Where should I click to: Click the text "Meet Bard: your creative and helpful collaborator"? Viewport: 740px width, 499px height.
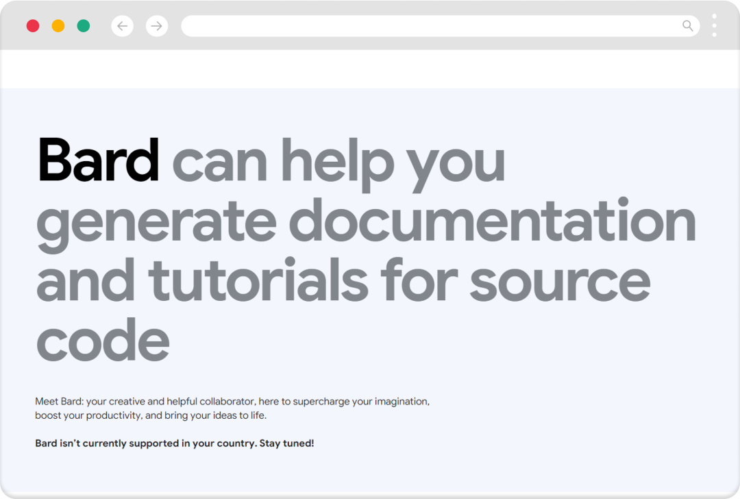(x=145, y=401)
